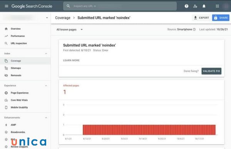
Task: Open the notifications bell
Action: pos(204,6)
